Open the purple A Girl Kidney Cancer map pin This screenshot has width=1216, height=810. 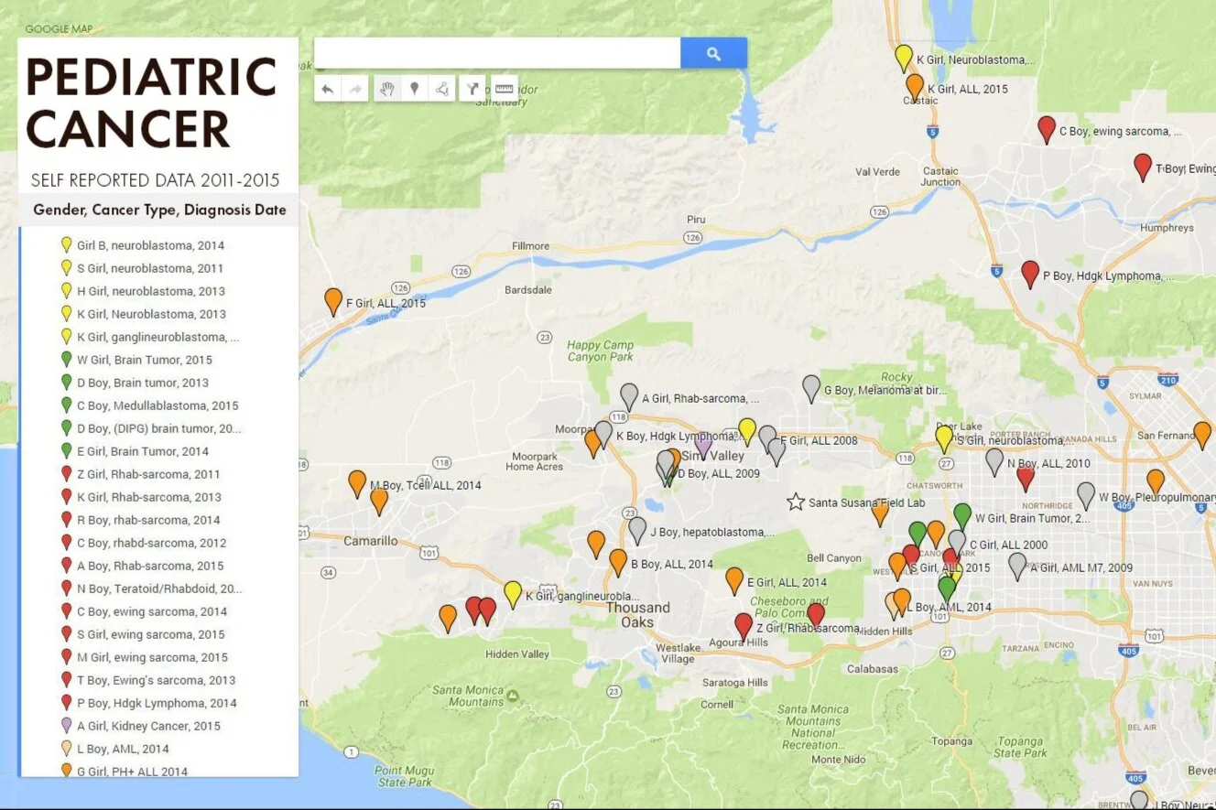(x=701, y=441)
